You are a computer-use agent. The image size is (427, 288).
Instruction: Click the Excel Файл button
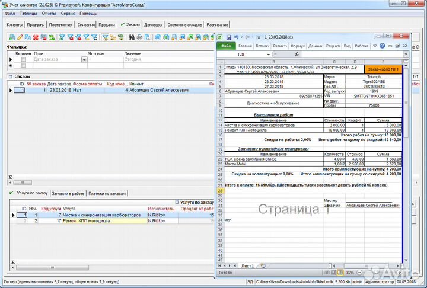point(225,46)
